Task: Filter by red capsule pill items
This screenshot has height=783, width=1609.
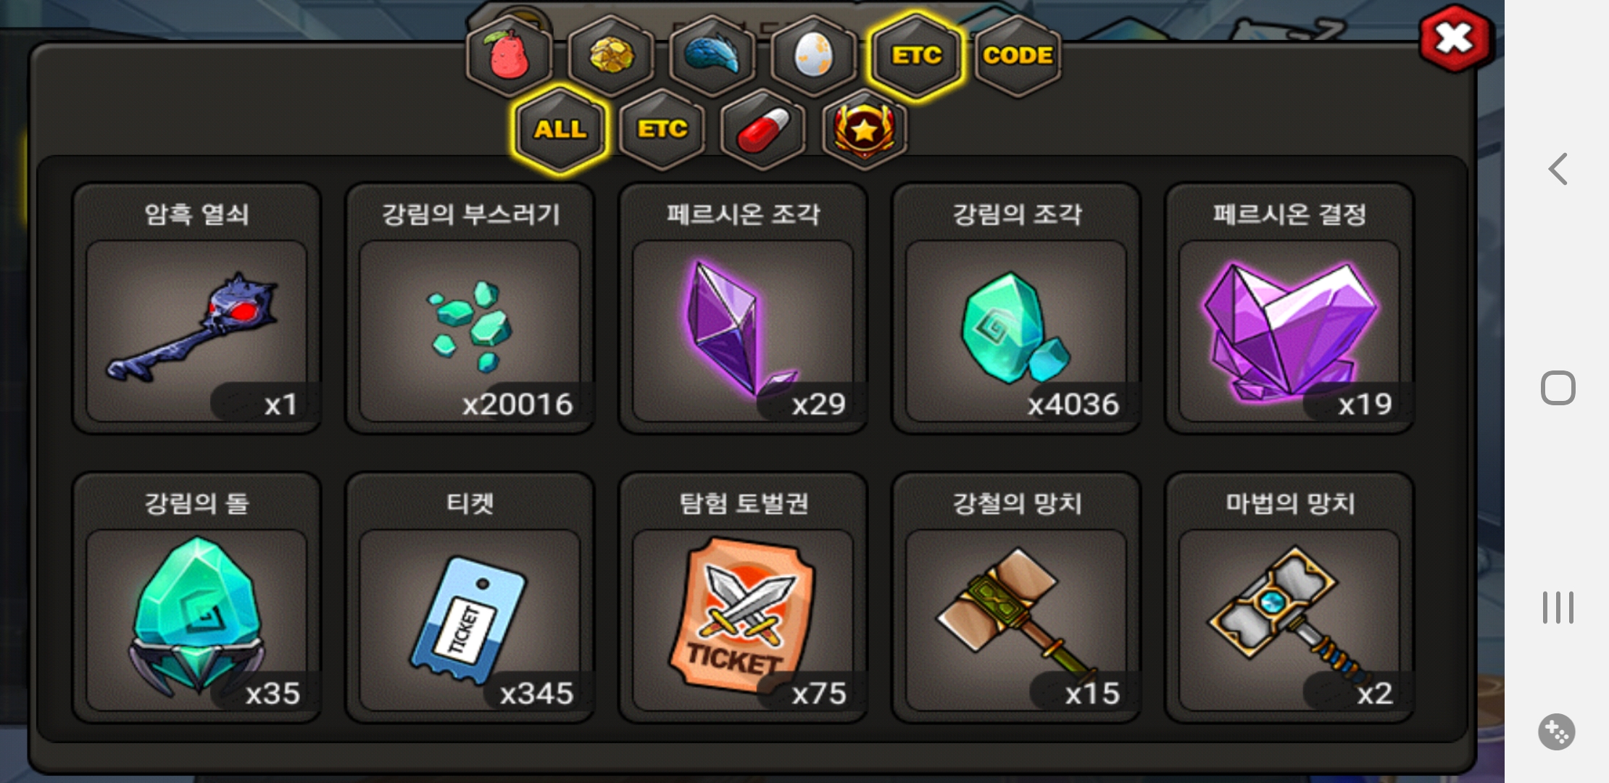Action: (x=763, y=130)
